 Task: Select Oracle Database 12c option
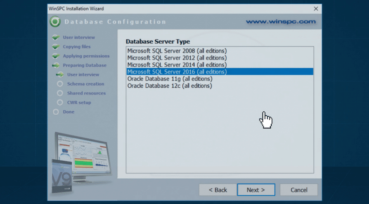tap(170, 86)
